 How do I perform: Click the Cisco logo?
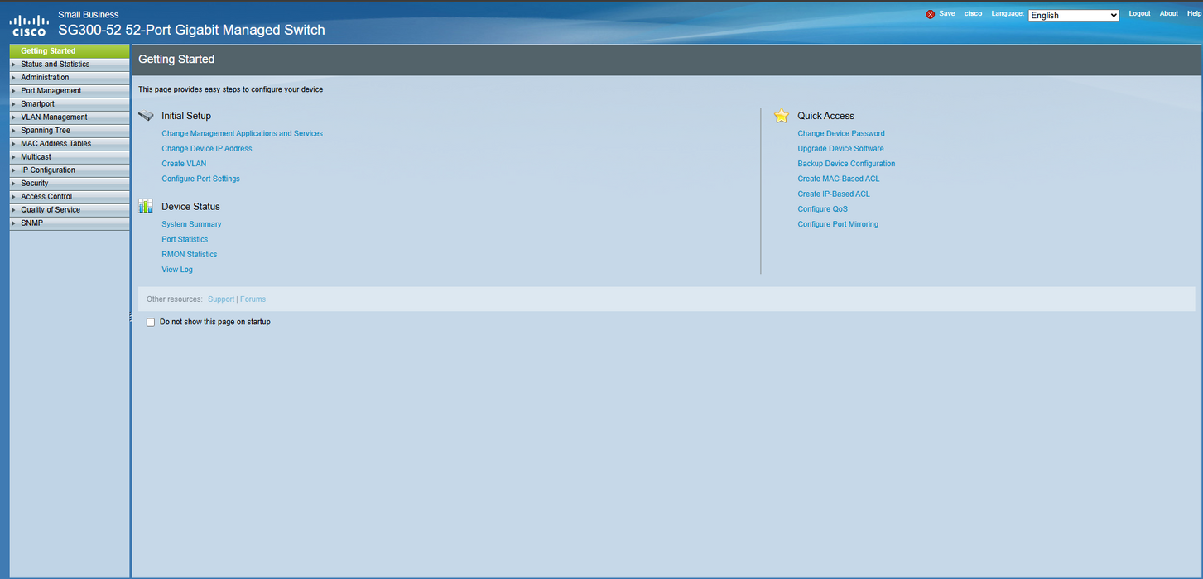tap(28, 26)
